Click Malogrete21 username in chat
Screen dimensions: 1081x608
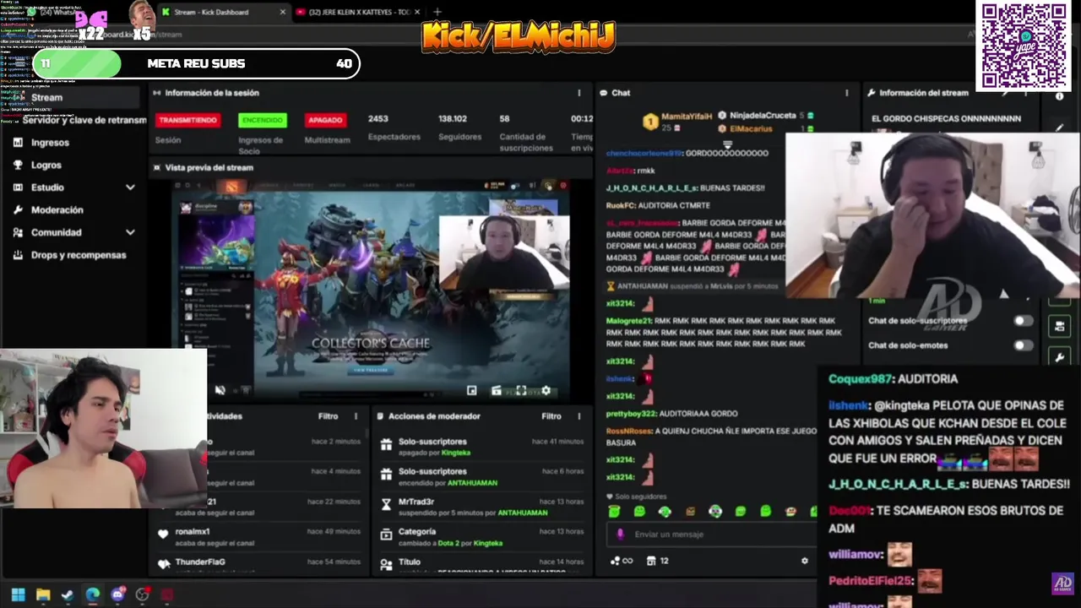tap(630, 321)
